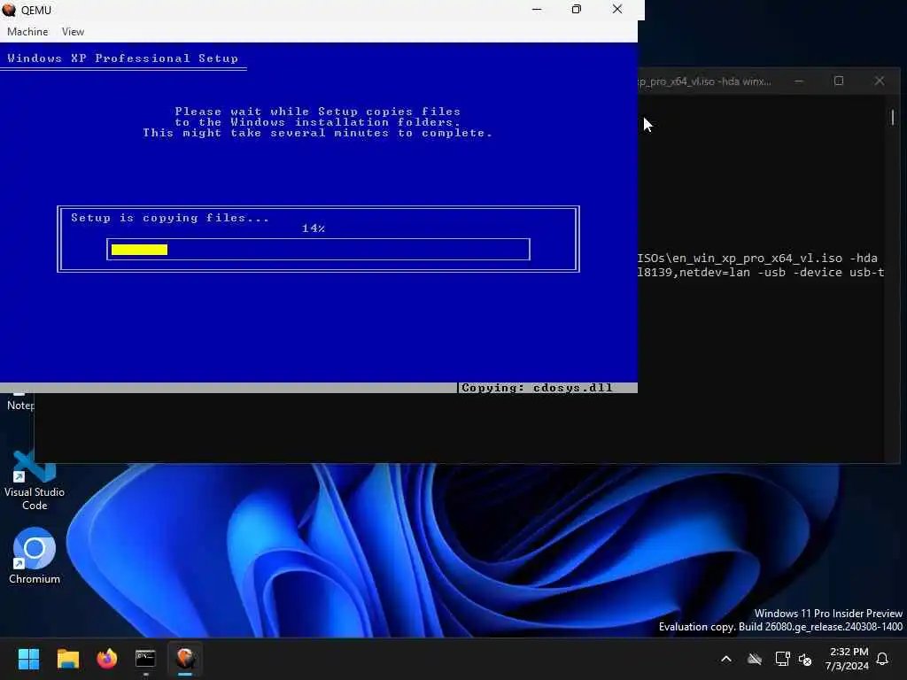Open the clock showing 2:32 PM

point(848,659)
